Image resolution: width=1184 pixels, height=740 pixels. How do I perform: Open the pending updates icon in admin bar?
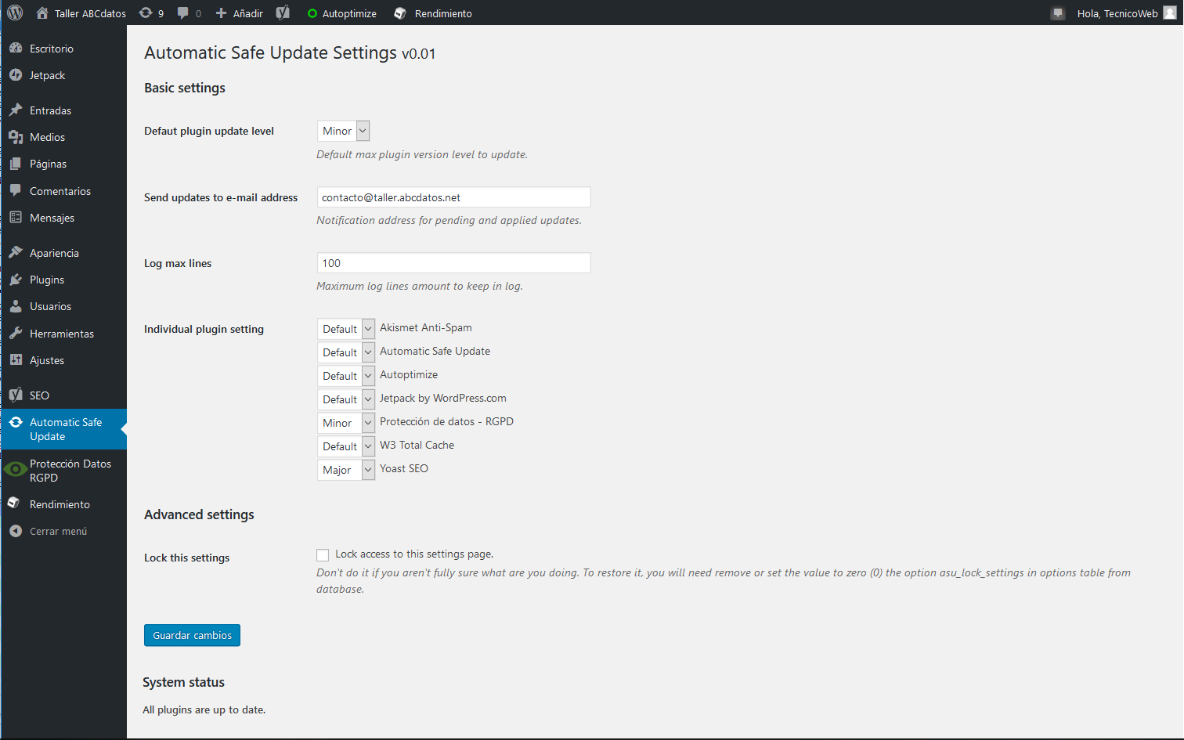click(x=146, y=13)
